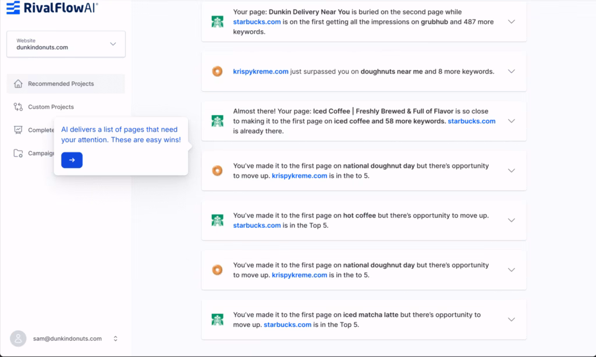Open the Recommended Projects menu item

pyautogui.click(x=61, y=84)
